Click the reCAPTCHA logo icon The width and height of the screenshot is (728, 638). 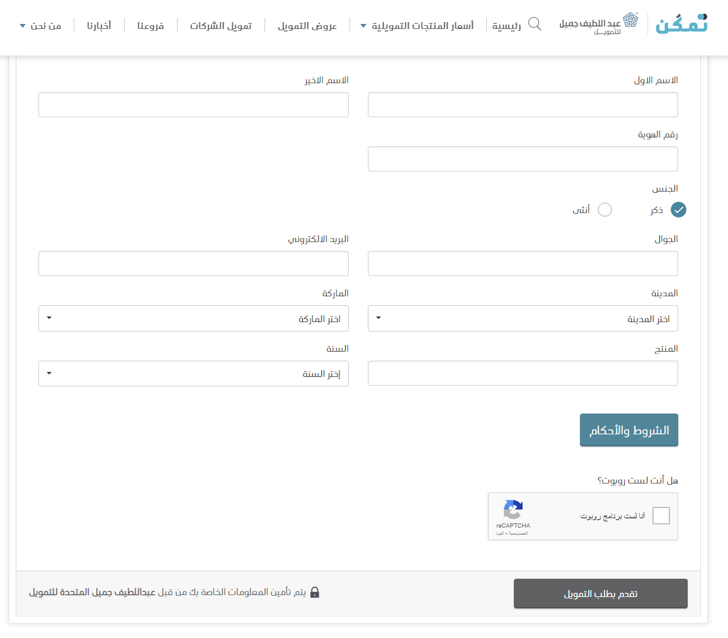click(x=513, y=510)
